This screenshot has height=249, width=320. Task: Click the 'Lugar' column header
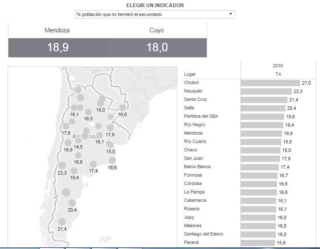pyautogui.click(x=190, y=74)
